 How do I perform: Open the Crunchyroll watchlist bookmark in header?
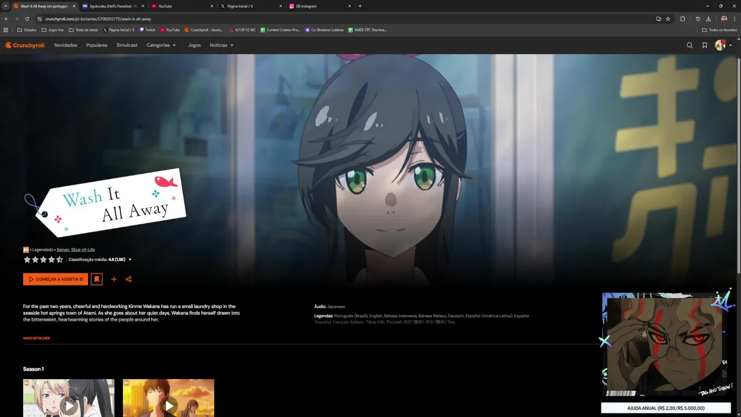click(705, 45)
